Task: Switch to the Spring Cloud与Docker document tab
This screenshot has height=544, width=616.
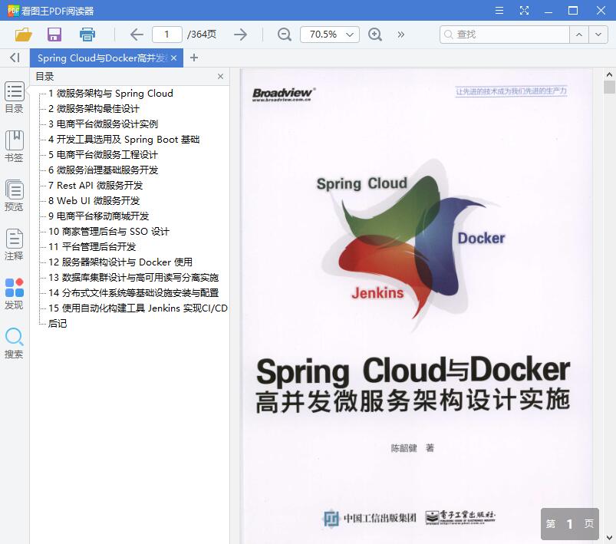Action: [x=101, y=58]
